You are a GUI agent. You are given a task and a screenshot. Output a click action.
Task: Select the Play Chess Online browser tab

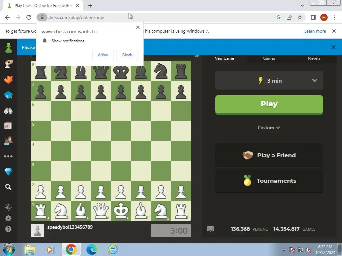(42, 6)
